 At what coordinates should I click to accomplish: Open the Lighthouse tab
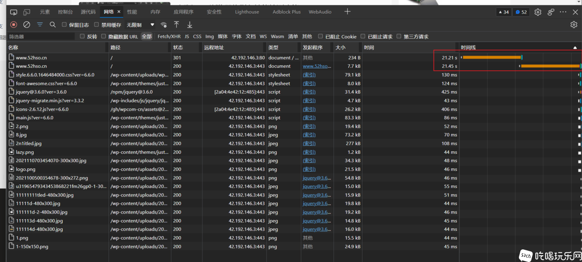pyautogui.click(x=247, y=12)
